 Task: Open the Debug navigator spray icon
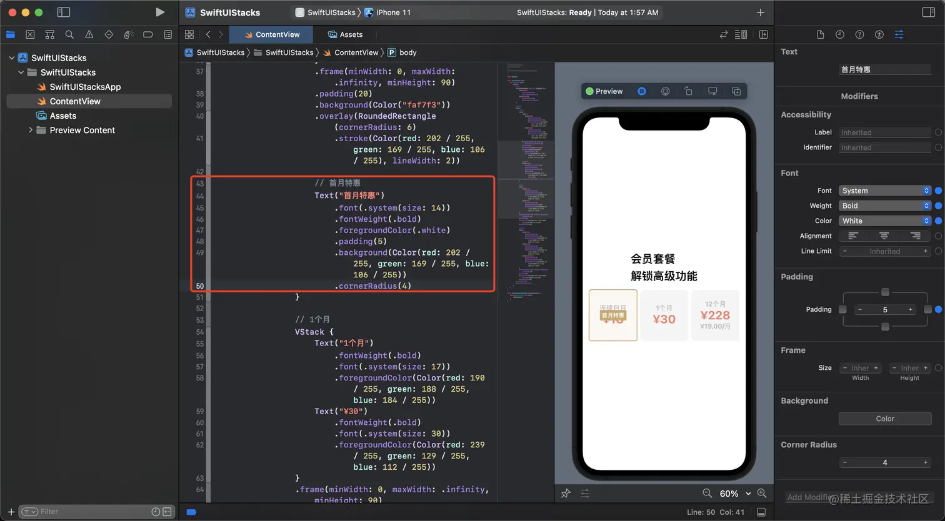[129, 34]
